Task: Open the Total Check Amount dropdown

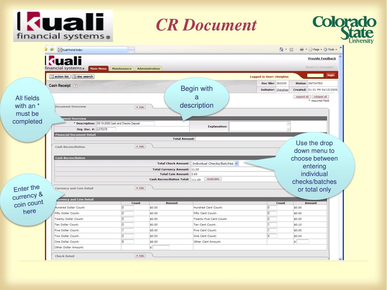Action: coord(215,164)
